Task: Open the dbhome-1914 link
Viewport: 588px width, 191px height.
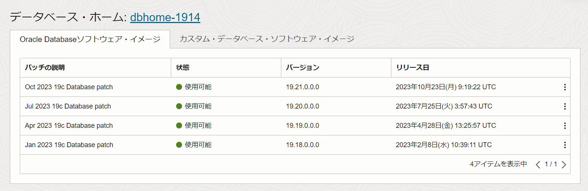Action: [x=165, y=17]
